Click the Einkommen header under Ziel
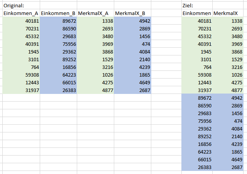The height and width of the screenshot is (174, 247). click(197, 13)
